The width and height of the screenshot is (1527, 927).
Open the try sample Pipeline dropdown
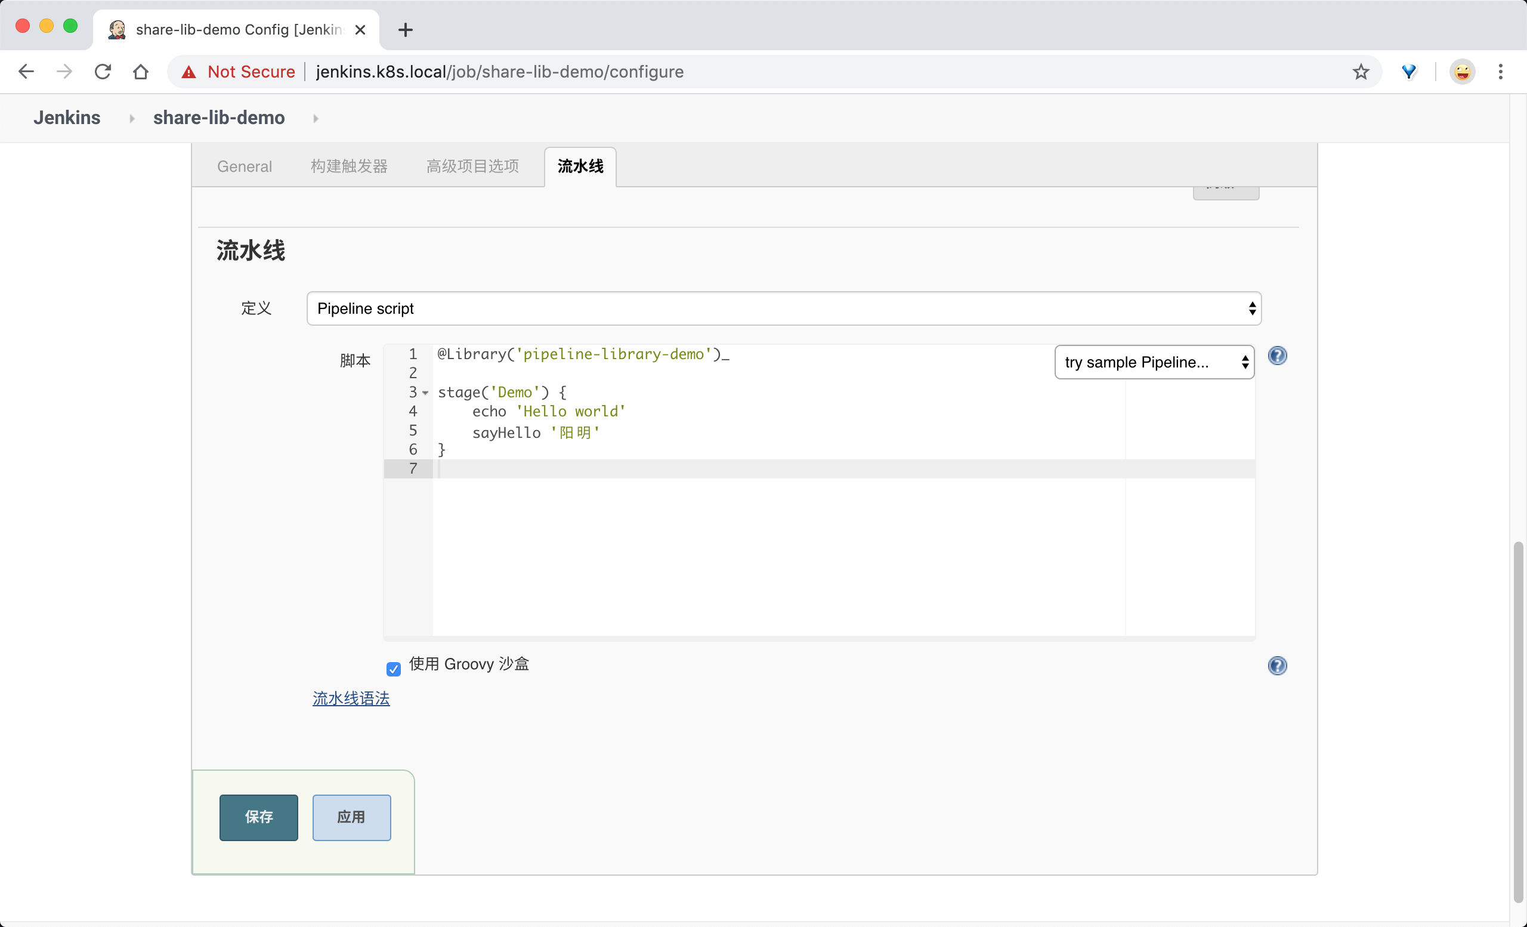1154,362
